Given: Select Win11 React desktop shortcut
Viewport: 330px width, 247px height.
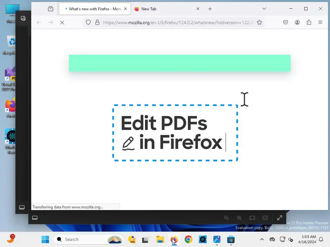Looking at the screenshot, I should (10, 141).
